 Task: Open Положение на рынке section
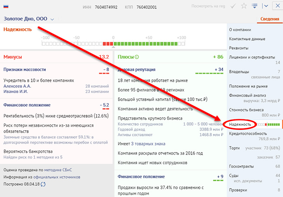248,86
